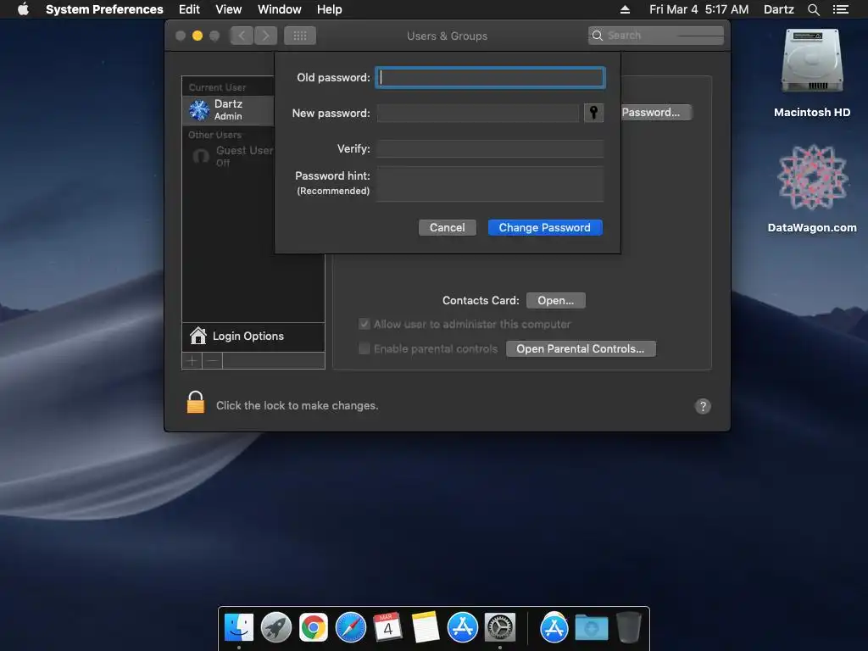Image resolution: width=868 pixels, height=651 pixels.
Task: Click Open Parental Controls button
Action: point(581,348)
